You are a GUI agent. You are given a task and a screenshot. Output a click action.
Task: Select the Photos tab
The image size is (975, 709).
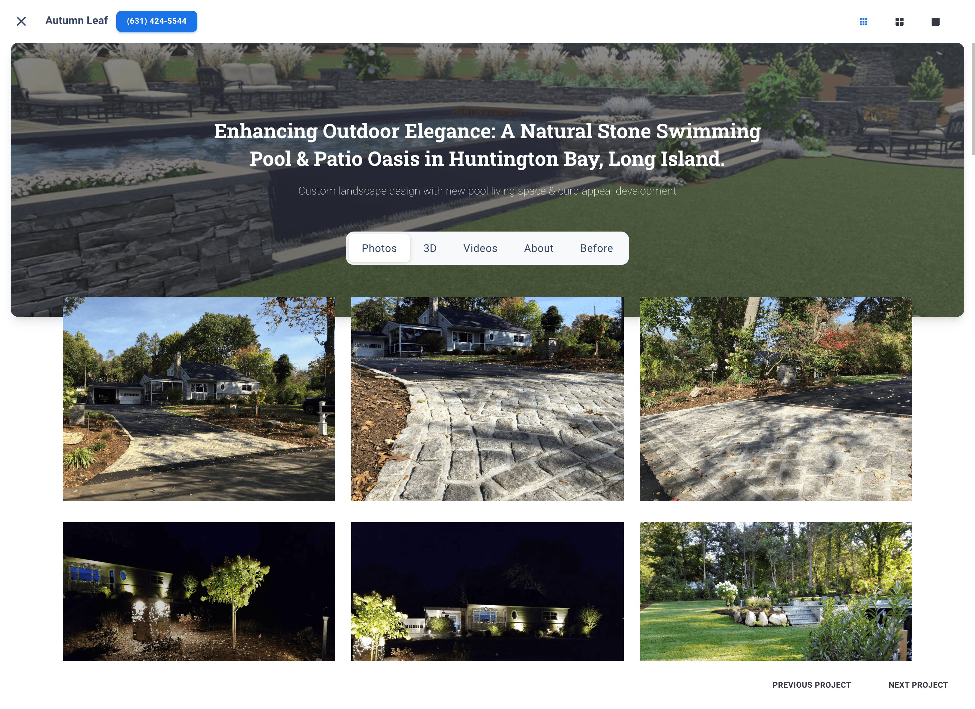pyautogui.click(x=379, y=248)
